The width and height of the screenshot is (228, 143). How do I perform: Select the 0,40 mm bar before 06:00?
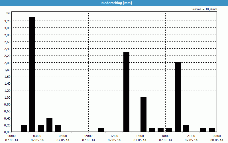[x=49, y=125]
